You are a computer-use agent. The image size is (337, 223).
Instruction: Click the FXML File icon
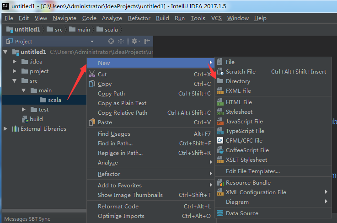click(220, 90)
